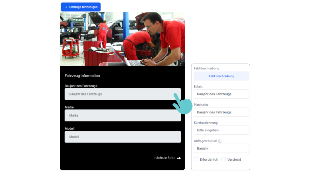
Task: Click the Platzhalter text box
Action: click(x=221, y=112)
